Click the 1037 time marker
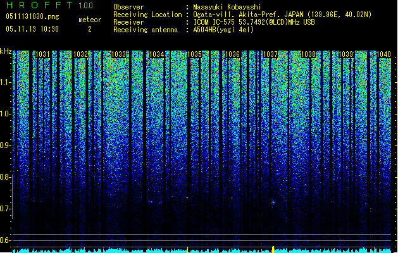This screenshot has height=253, width=398. coord(270,54)
